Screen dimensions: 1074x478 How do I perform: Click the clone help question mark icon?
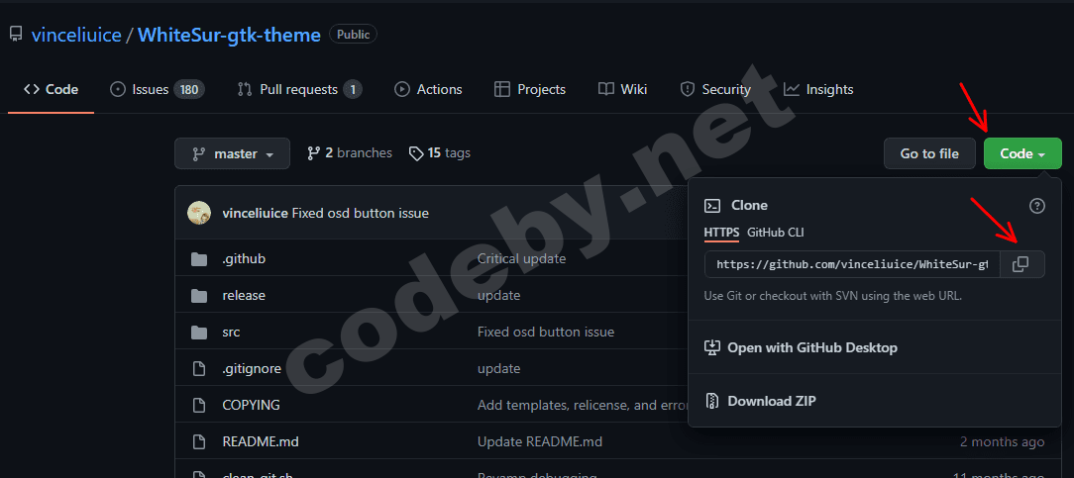[1037, 205]
